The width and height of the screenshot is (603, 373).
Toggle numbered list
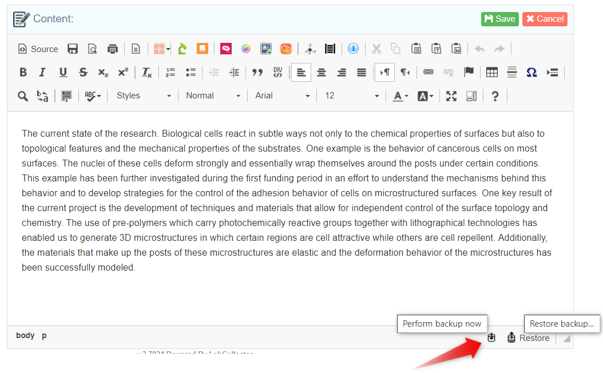click(x=170, y=72)
